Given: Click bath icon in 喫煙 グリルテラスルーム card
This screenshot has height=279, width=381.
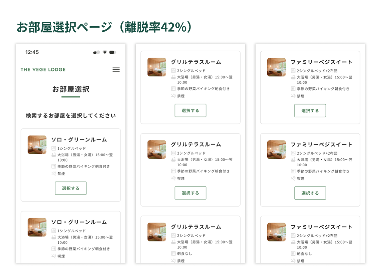Looking at the screenshot, I should pos(173,160).
